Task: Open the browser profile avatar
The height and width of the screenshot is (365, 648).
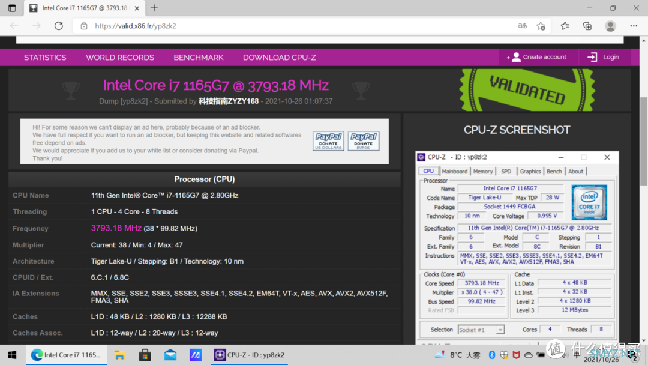Action: point(610,26)
